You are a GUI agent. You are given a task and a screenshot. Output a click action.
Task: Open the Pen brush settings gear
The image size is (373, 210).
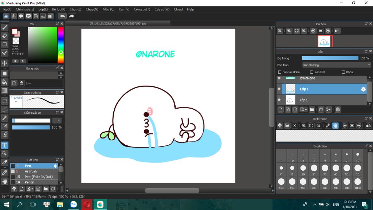tap(55, 166)
